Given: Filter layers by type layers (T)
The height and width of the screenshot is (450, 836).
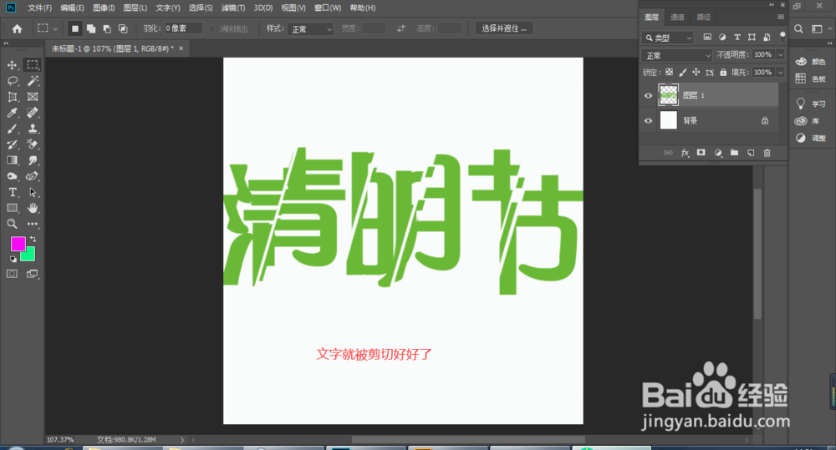Looking at the screenshot, I should point(737,38).
